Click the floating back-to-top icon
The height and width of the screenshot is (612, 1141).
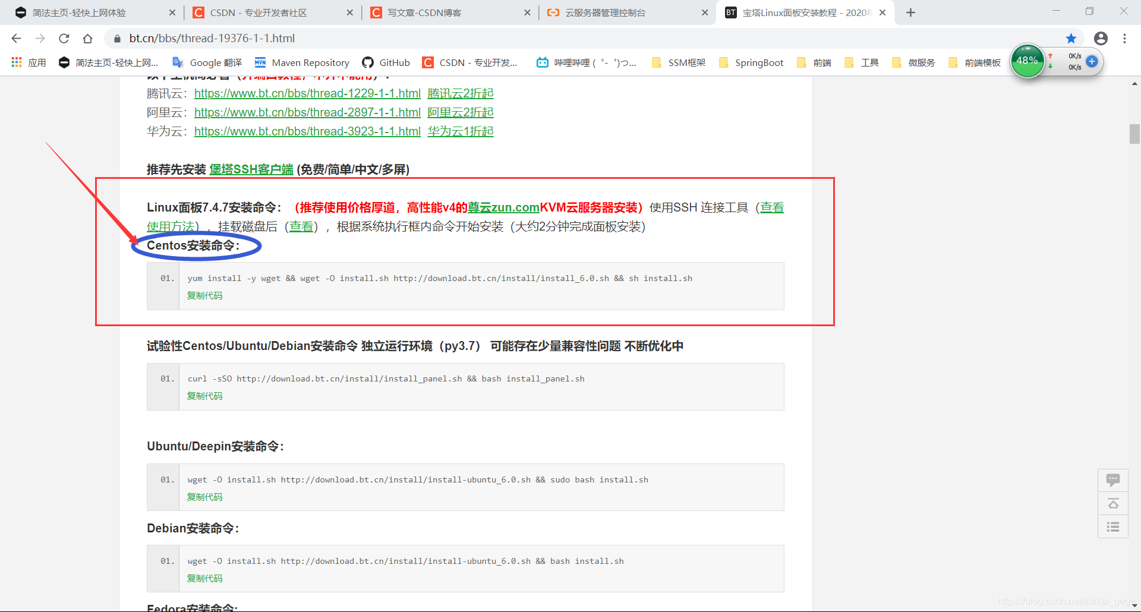click(x=1113, y=504)
